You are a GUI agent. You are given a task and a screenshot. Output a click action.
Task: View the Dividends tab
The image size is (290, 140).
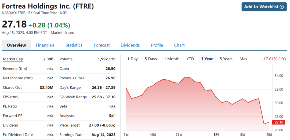130,45
